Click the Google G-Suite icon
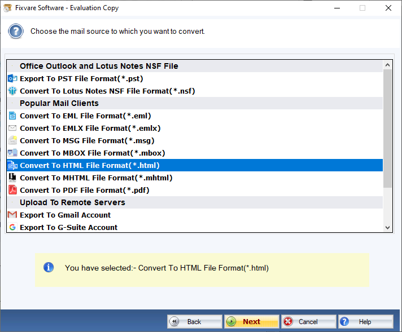This screenshot has width=402, height=332. 12,227
